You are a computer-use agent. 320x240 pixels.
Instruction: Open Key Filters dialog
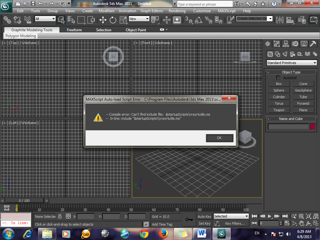[x=235, y=223]
